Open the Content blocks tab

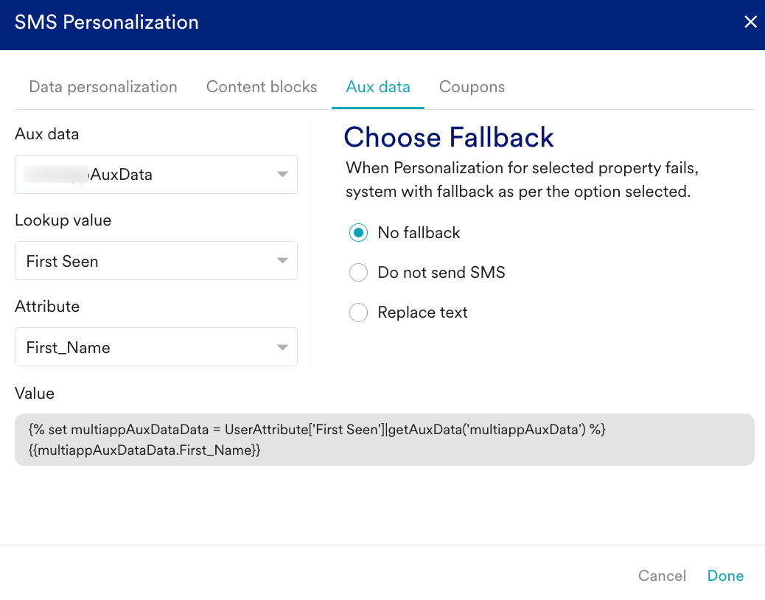point(262,87)
